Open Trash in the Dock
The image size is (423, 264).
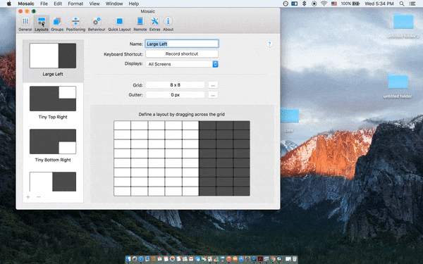click(x=294, y=259)
